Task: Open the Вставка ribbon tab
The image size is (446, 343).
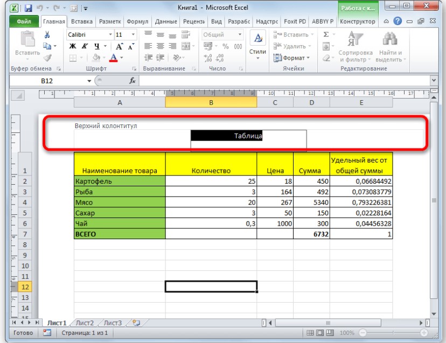Action: coord(81,22)
